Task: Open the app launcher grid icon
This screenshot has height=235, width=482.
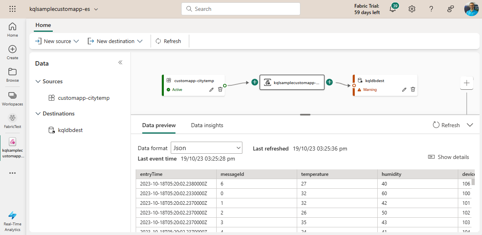Action: 12,9
